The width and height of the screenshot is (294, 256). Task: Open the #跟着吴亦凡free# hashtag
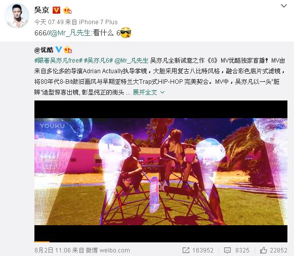coord(58,61)
